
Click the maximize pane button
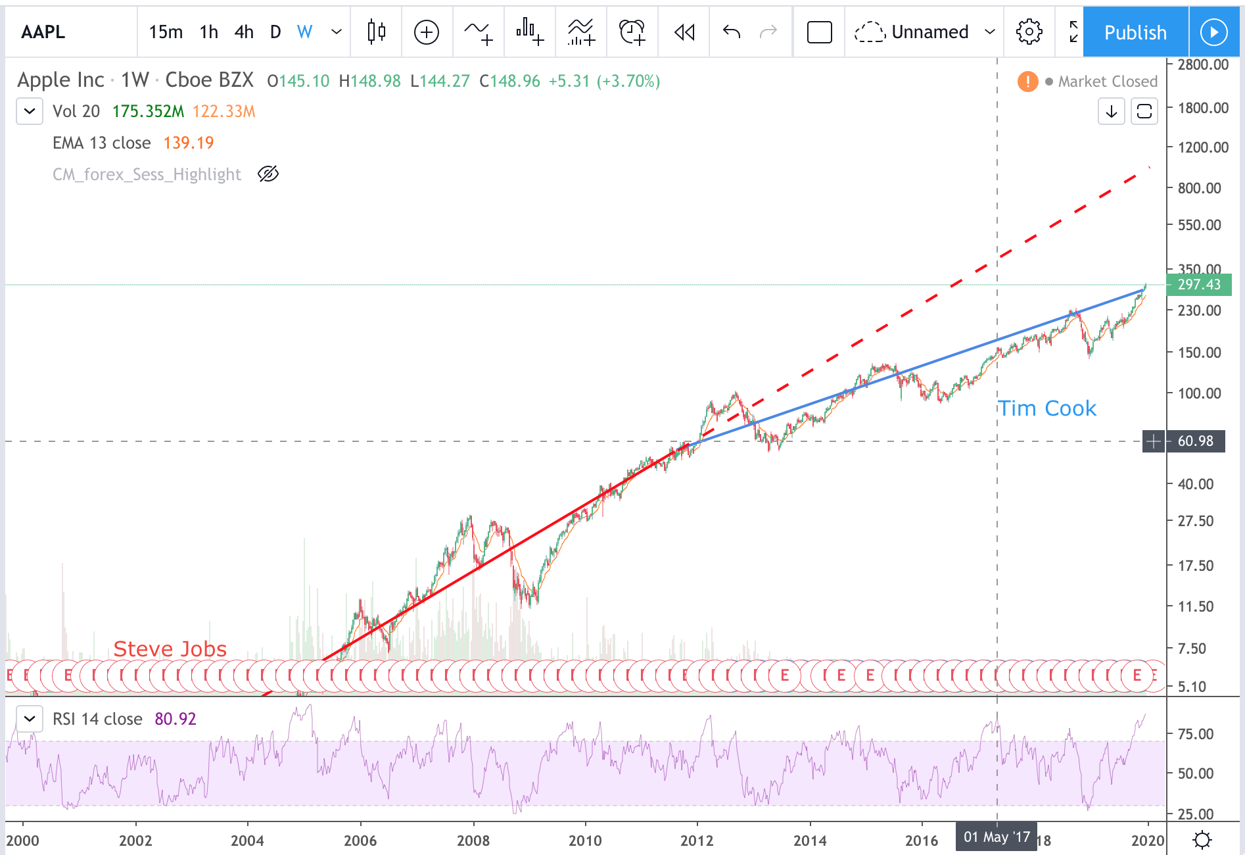[1144, 111]
